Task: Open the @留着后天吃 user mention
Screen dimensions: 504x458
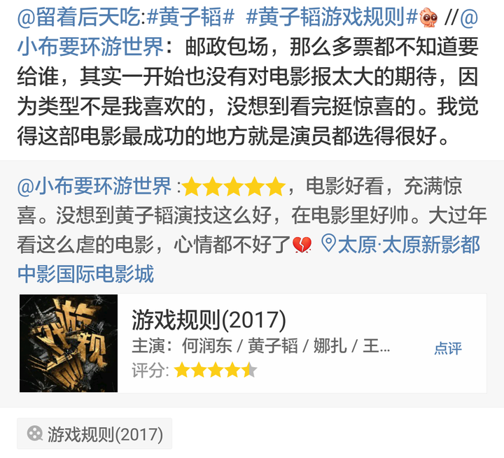Action: tap(78, 17)
